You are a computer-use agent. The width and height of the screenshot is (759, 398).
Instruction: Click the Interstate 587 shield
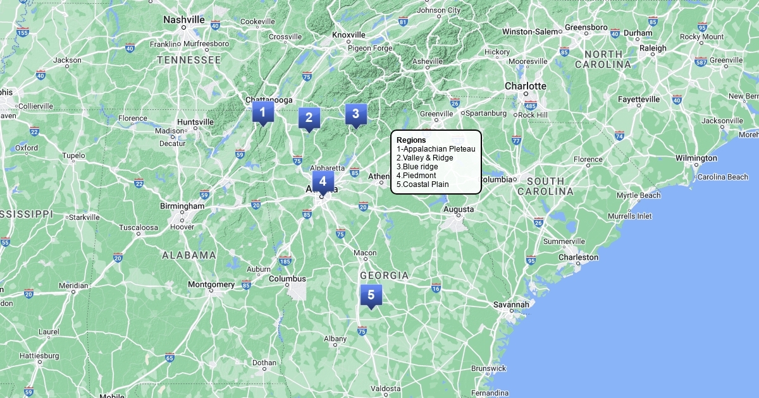700,61
